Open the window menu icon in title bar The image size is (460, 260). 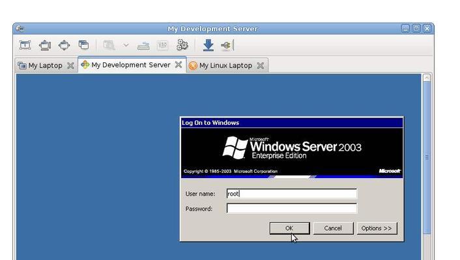click(x=20, y=29)
